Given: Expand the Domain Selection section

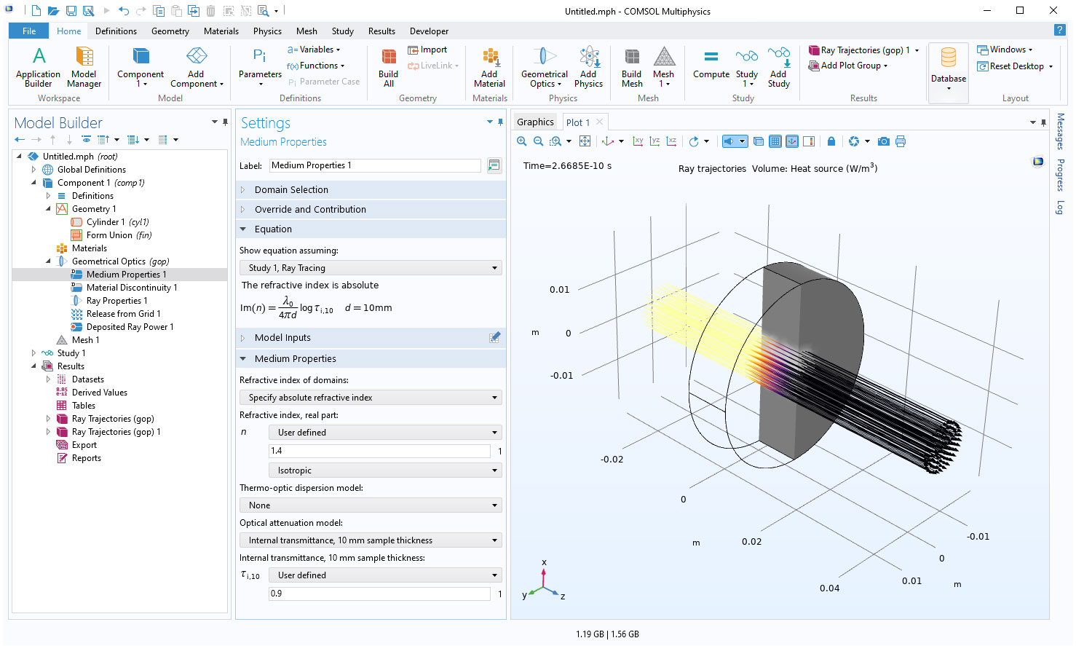Looking at the screenshot, I should pyautogui.click(x=291, y=189).
